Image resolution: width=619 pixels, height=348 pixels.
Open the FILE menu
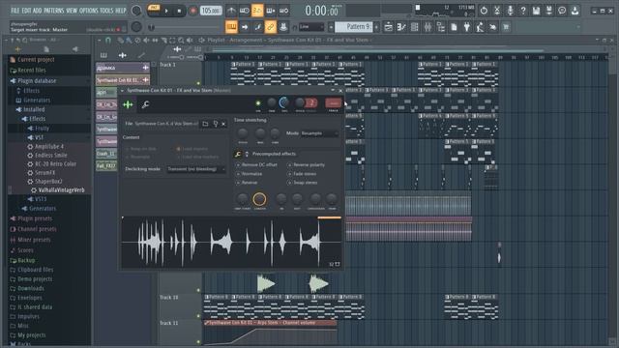click(x=15, y=11)
